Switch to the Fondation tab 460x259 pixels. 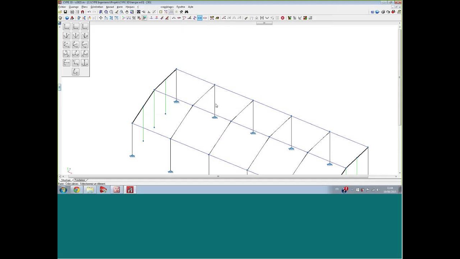(80, 180)
